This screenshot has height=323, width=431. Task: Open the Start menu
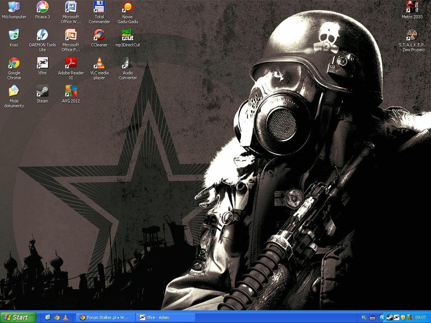tap(18, 317)
